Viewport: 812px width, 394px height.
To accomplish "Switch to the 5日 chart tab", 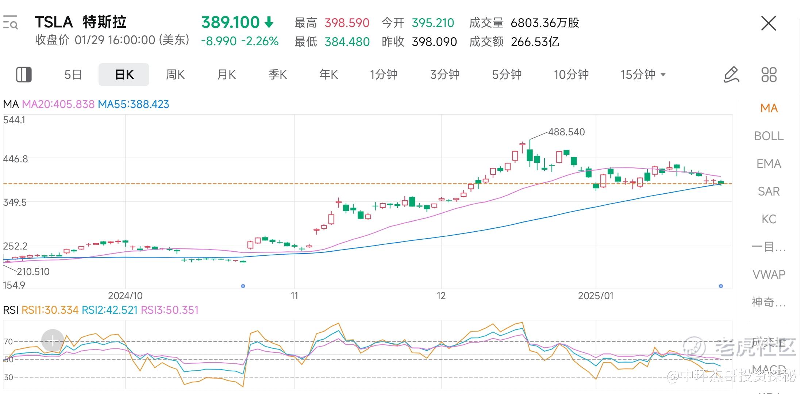I will [73, 74].
